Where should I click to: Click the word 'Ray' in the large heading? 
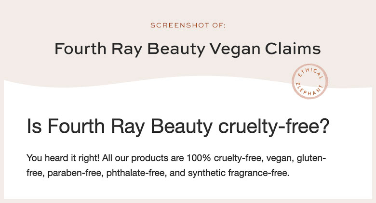[128, 127]
